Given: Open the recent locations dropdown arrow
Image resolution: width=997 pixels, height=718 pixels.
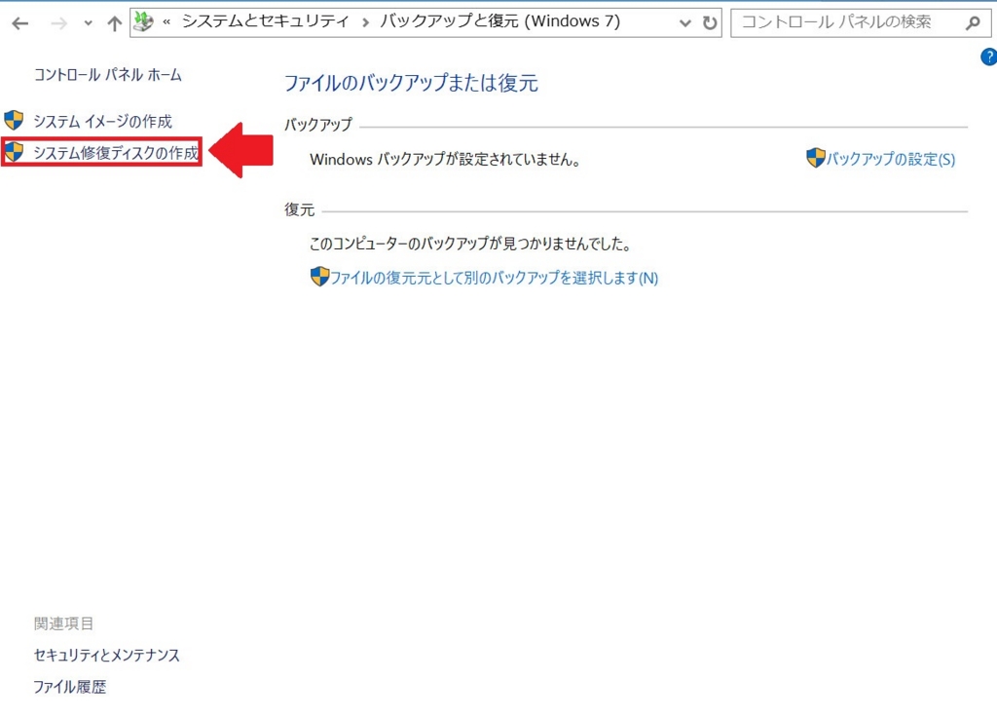Looking at the screenshot, I should coord(88,24).
